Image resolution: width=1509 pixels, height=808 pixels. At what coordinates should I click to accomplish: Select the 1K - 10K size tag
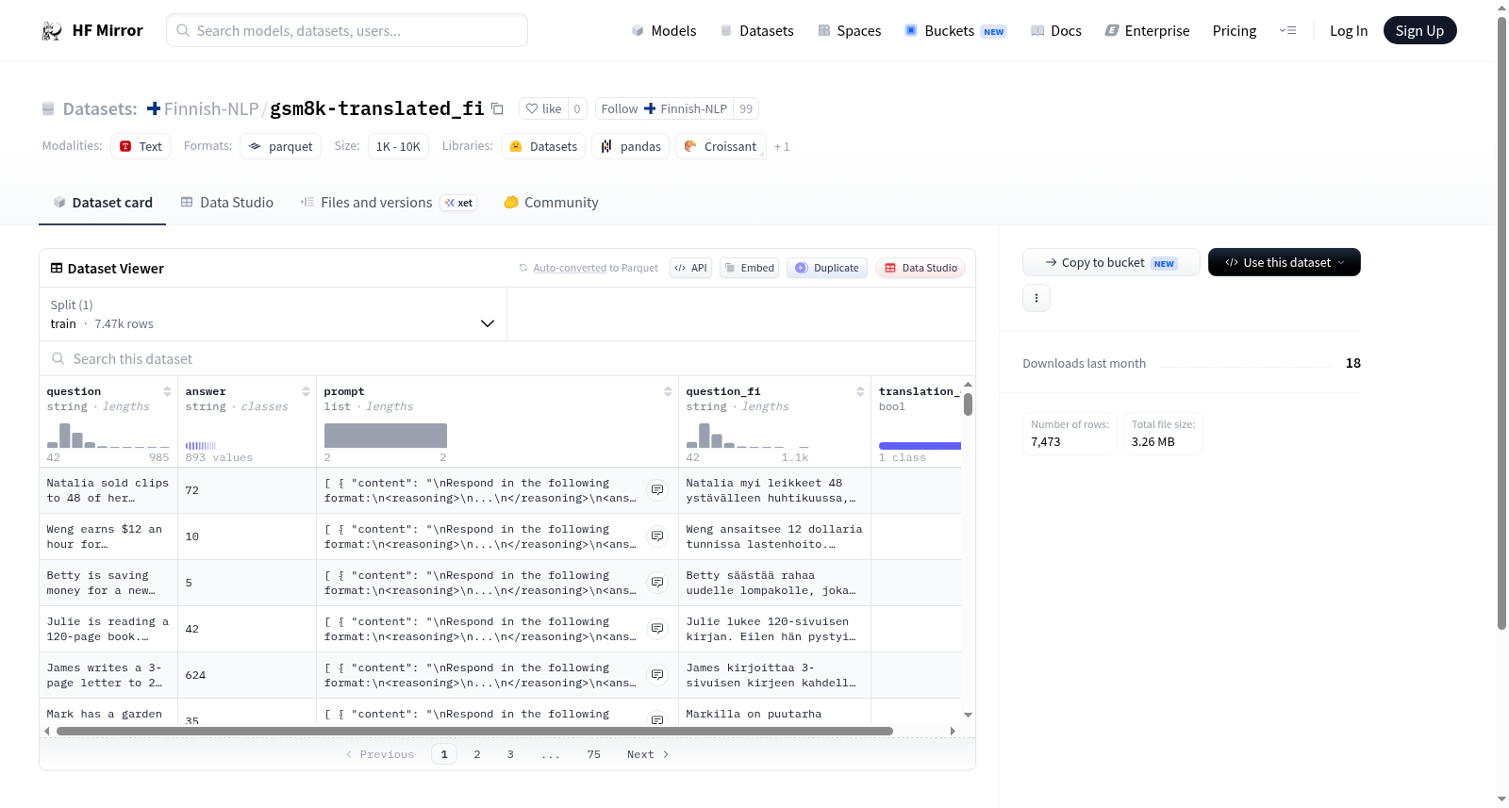398,146
